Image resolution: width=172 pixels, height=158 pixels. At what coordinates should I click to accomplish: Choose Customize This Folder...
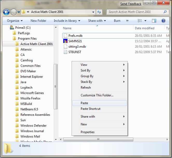(x=100, y=95)
